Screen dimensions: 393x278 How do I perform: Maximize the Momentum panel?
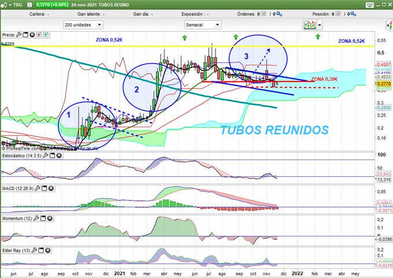point(43,218)
